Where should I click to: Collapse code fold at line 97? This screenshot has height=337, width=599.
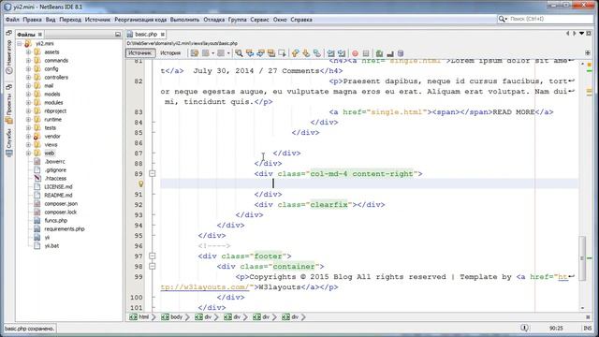152,256
